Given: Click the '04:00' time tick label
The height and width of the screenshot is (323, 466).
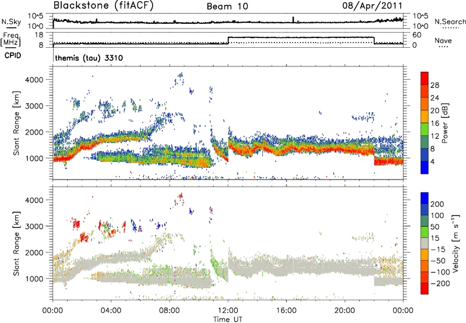Looking at the screenshot, I should coord(111,311).
